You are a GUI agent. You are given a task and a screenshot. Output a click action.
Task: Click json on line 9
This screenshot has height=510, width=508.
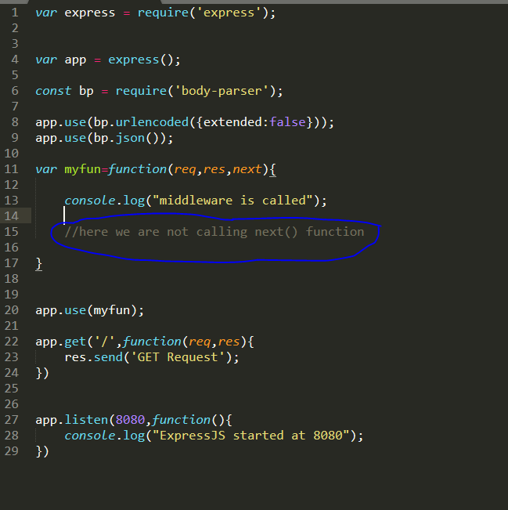pyautogui.click(x=130, y=138)
